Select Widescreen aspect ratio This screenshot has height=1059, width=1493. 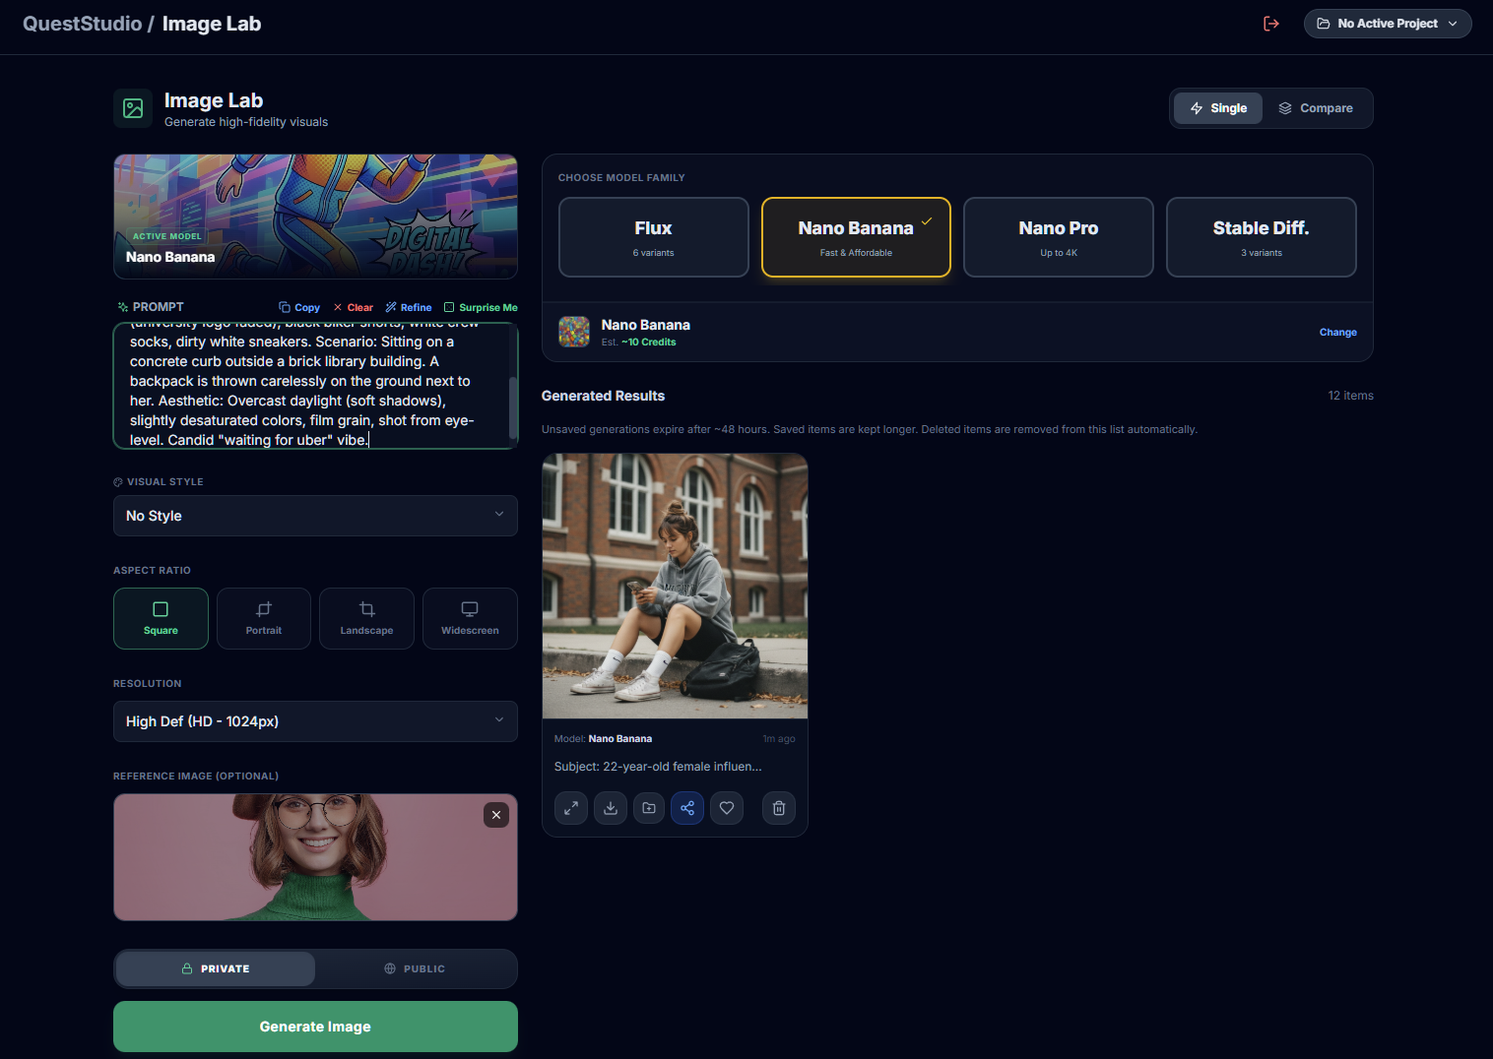pyautogui.click(x=470, y=618)
